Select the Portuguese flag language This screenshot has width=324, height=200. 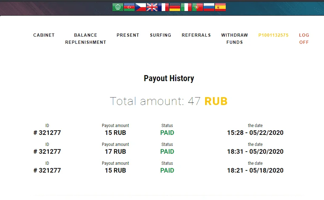pos(198,7)
